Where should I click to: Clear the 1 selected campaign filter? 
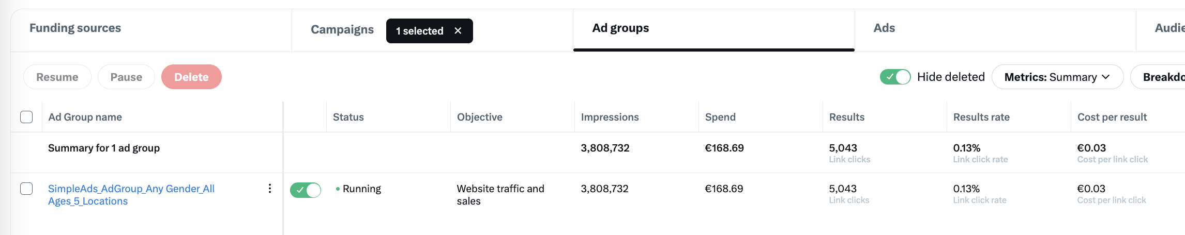click(458, 31)
